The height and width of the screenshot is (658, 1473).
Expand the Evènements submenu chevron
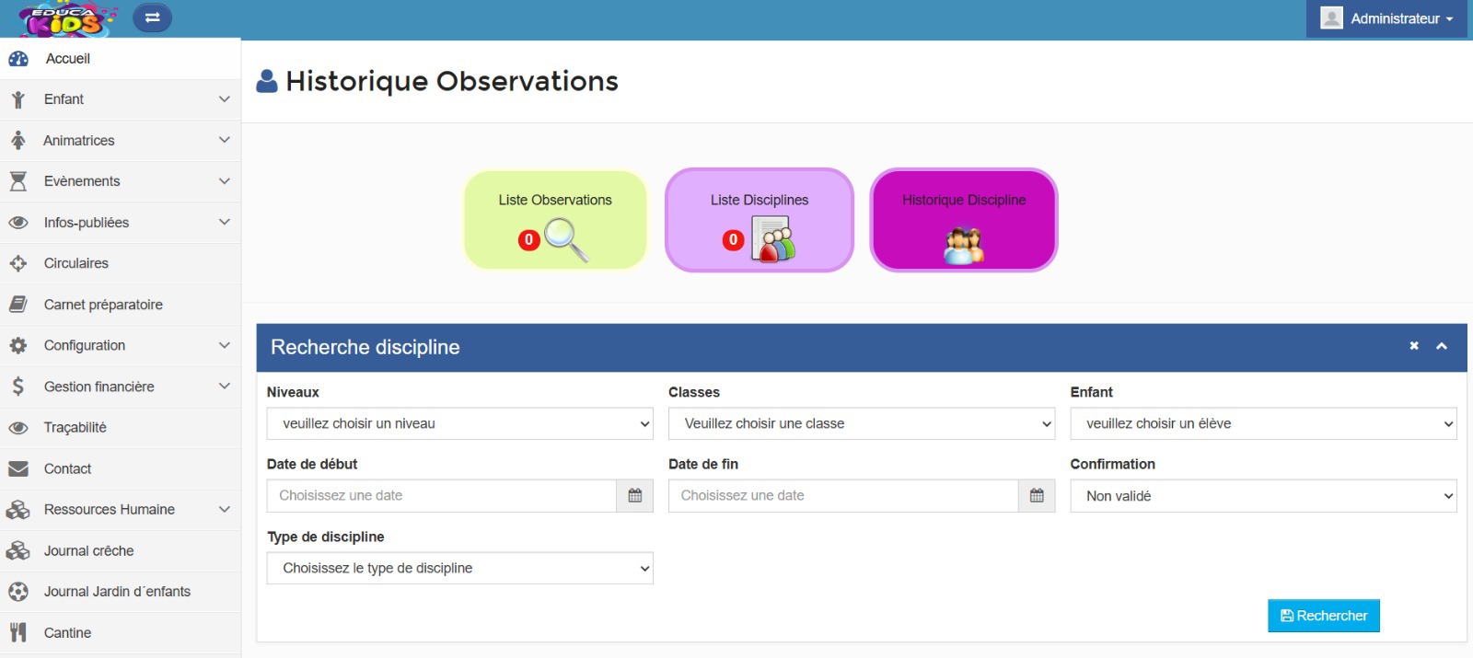[224, 181]
